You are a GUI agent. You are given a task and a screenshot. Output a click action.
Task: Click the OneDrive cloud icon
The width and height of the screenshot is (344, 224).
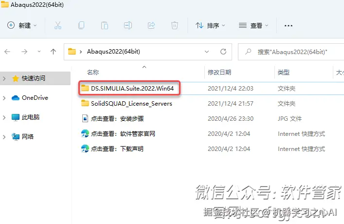[16, 98]
